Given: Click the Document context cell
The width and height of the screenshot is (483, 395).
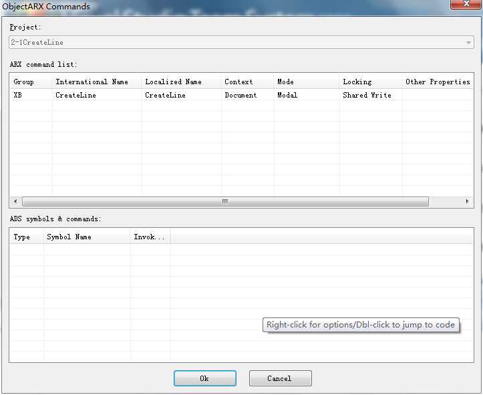Looking at the screenshot, I should (x=240, y=95).
